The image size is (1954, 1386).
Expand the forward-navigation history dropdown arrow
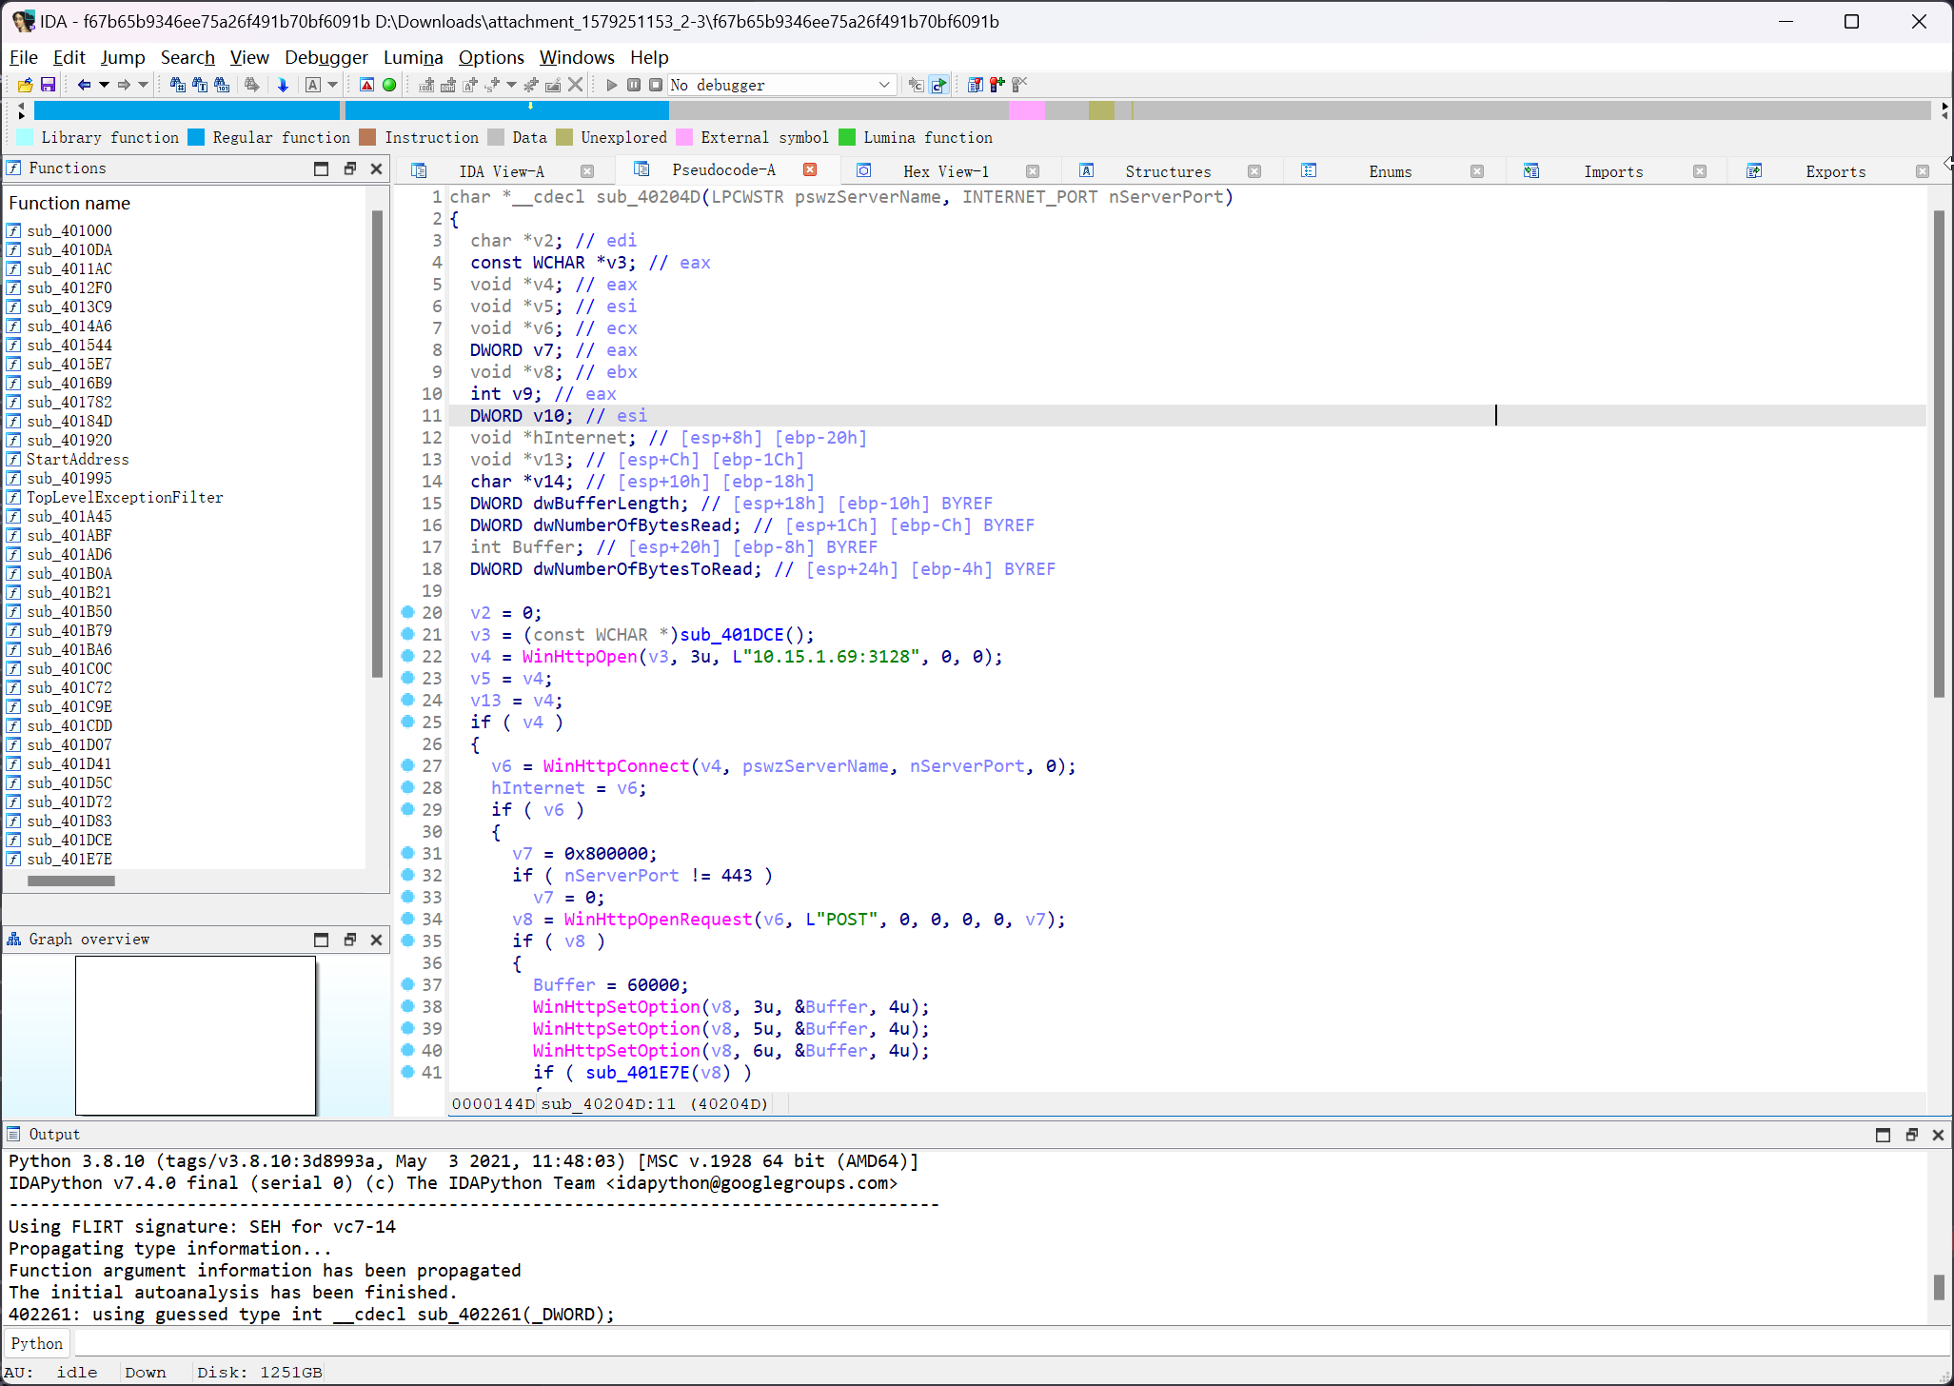click(144, 85)
